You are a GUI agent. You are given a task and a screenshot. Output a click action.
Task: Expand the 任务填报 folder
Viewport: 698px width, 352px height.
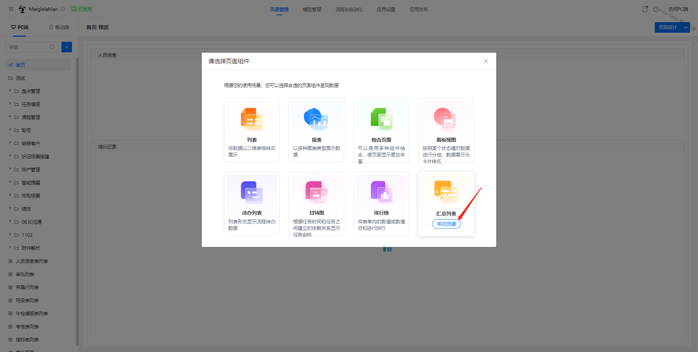coord(11,104)
